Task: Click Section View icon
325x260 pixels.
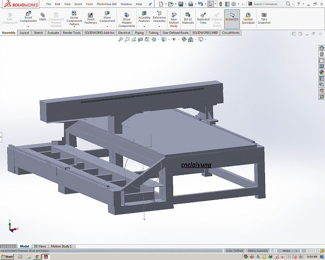Action: point(140,39)
